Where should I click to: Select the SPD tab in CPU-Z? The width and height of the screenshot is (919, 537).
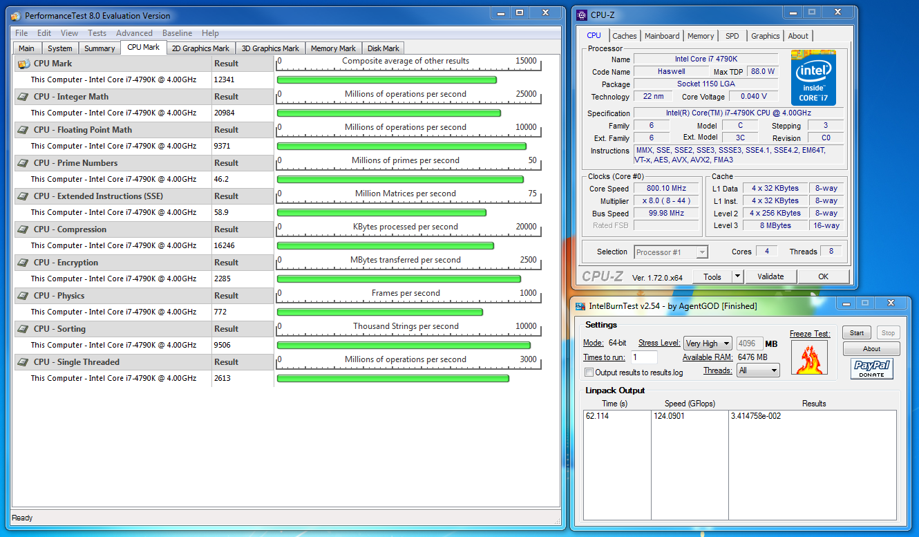[x=732, y=36]
